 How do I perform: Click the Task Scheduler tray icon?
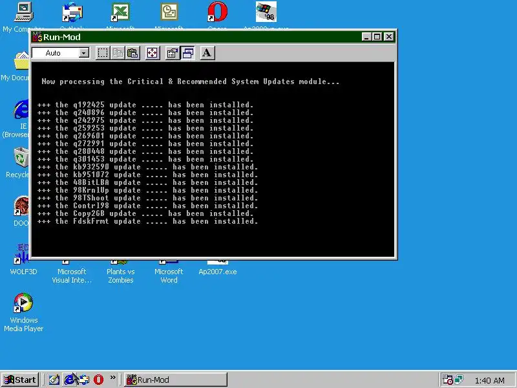pos(447,380)
